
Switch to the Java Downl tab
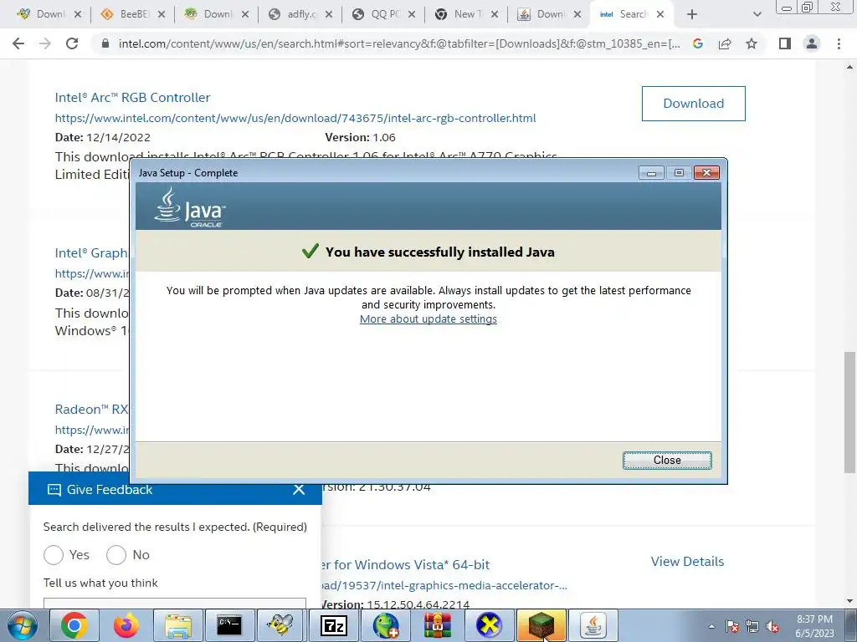coord(549,14)
